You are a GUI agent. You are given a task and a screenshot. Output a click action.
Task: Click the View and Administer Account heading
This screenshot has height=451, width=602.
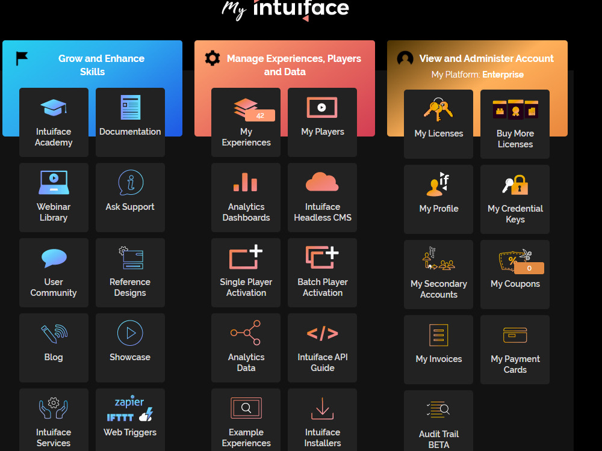click(486, 58)
